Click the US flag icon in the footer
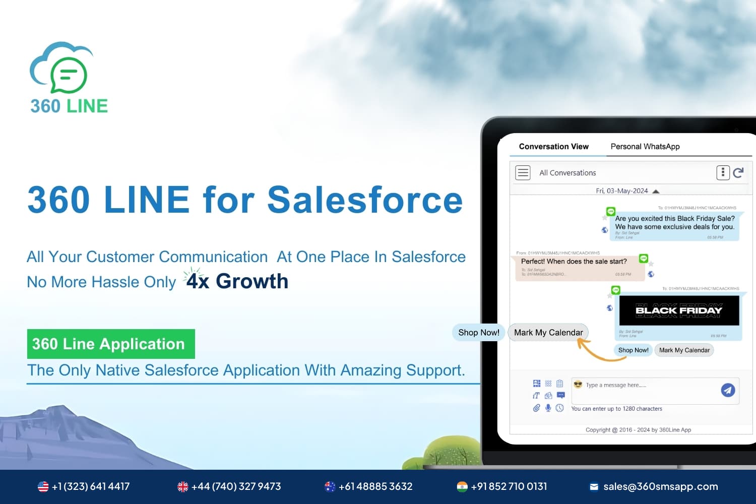This screenshot has width=756, height=504. [x=43, y=486]
